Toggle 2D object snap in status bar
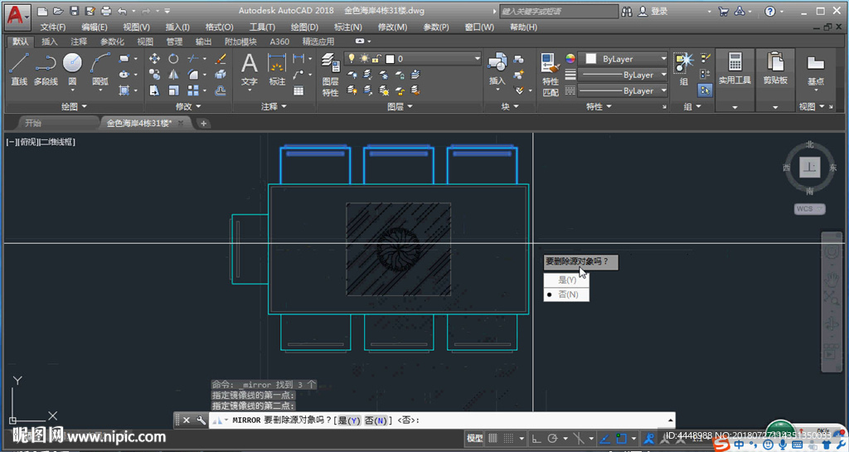 pos(621,438)
